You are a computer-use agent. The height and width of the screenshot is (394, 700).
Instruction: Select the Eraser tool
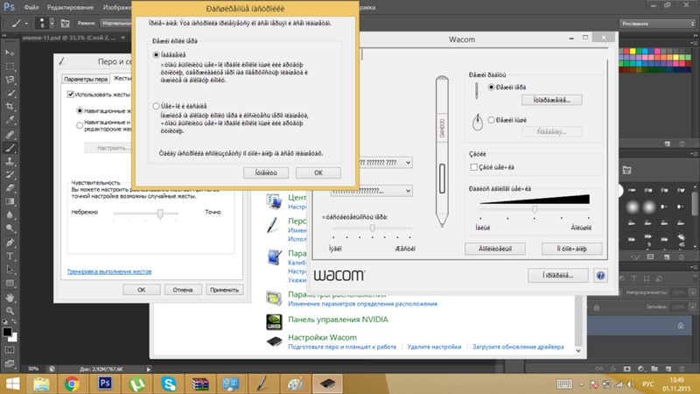tap(10, 188)
